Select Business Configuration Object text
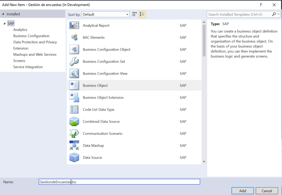282x195 pixels. coord(106,49)
